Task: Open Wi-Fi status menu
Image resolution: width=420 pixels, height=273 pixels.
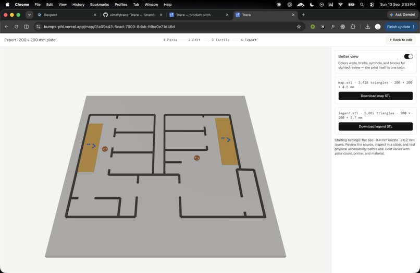Action: point(340,5)
